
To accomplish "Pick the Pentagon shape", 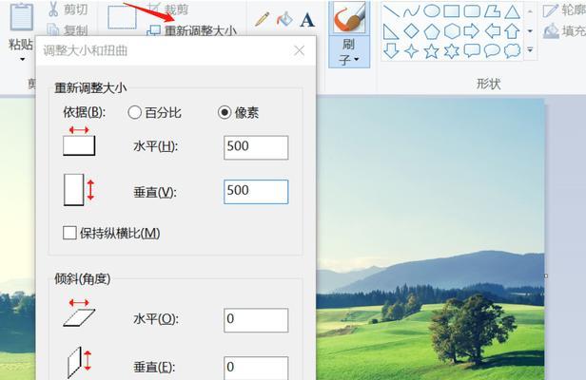I will coord(432,31).
